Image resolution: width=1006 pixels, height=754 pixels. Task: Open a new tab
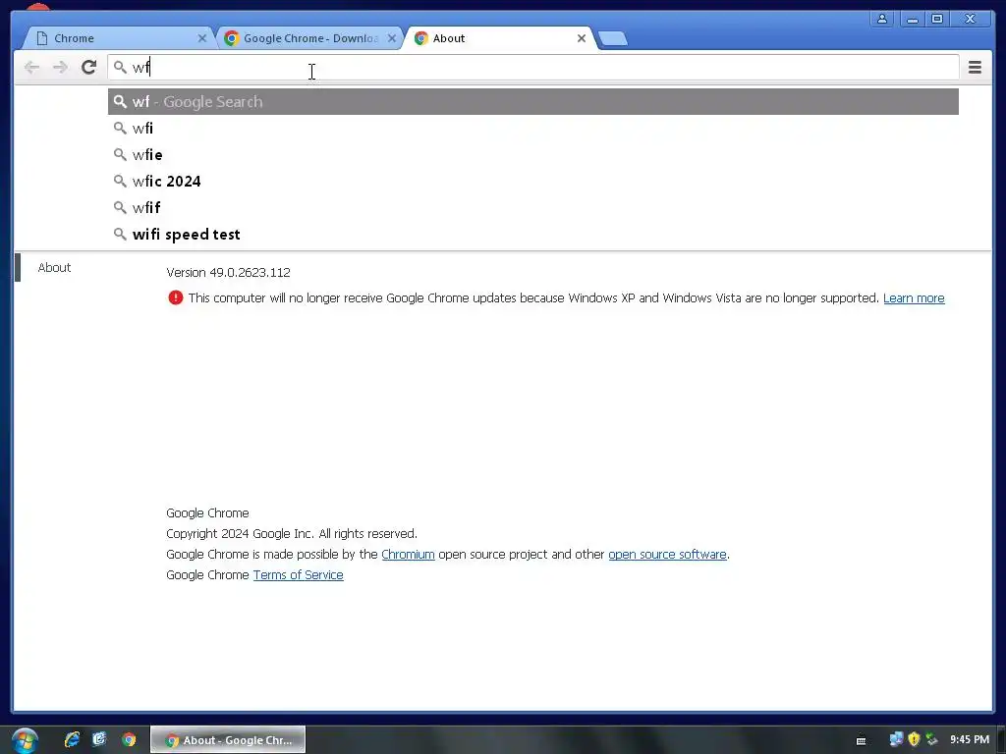[x=613, y=39]
